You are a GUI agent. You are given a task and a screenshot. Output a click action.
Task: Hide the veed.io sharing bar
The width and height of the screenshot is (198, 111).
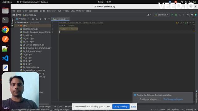133,107
